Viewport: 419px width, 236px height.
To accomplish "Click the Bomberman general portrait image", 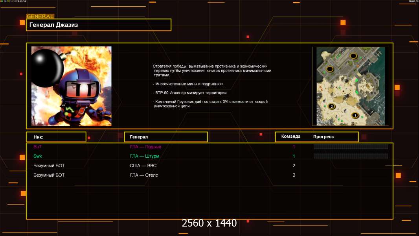I will 72,86.
